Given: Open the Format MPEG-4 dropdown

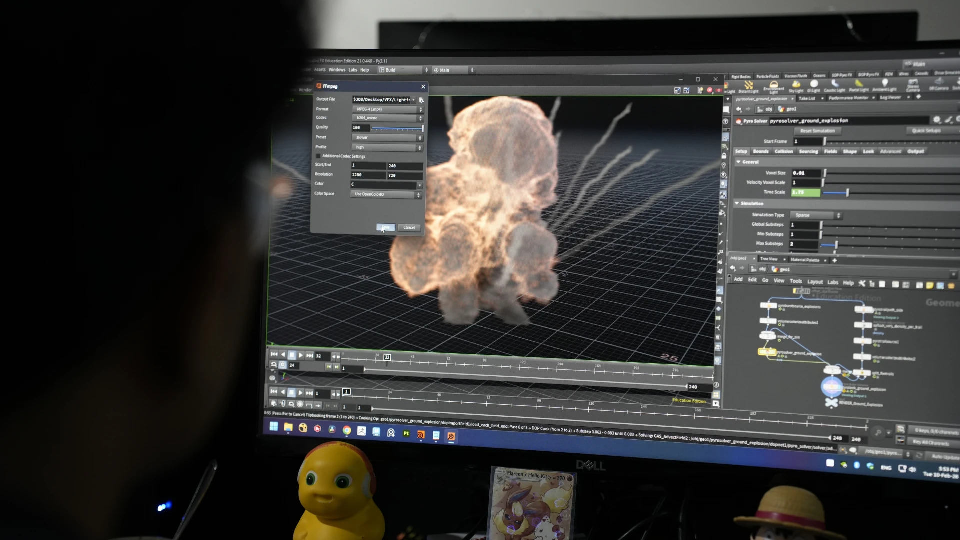Looking at the screenshot, I should [x=387, y=109].
